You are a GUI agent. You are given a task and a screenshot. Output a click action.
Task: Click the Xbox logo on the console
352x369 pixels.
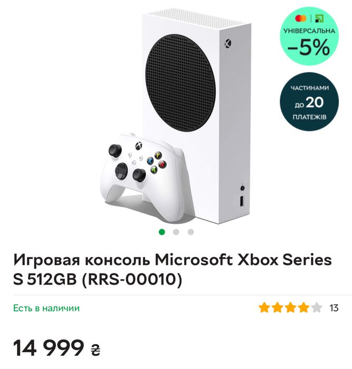click(x=227, y=43)
